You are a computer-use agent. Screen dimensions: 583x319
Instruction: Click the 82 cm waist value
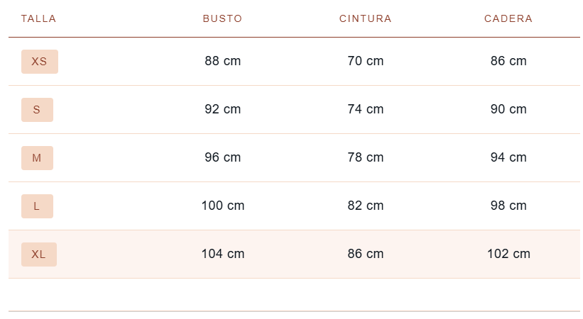[366, 206]
